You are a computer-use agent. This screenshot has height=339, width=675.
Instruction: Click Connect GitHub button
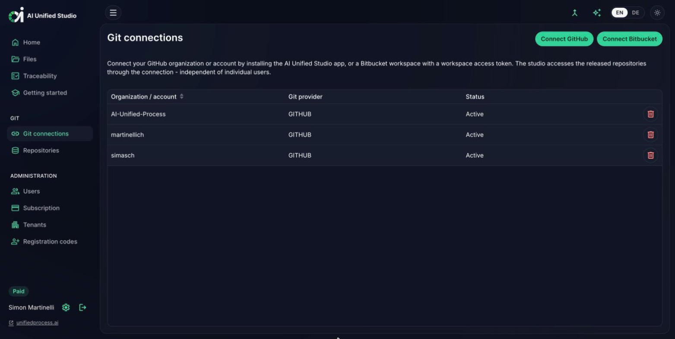click(x=564, y=39)
